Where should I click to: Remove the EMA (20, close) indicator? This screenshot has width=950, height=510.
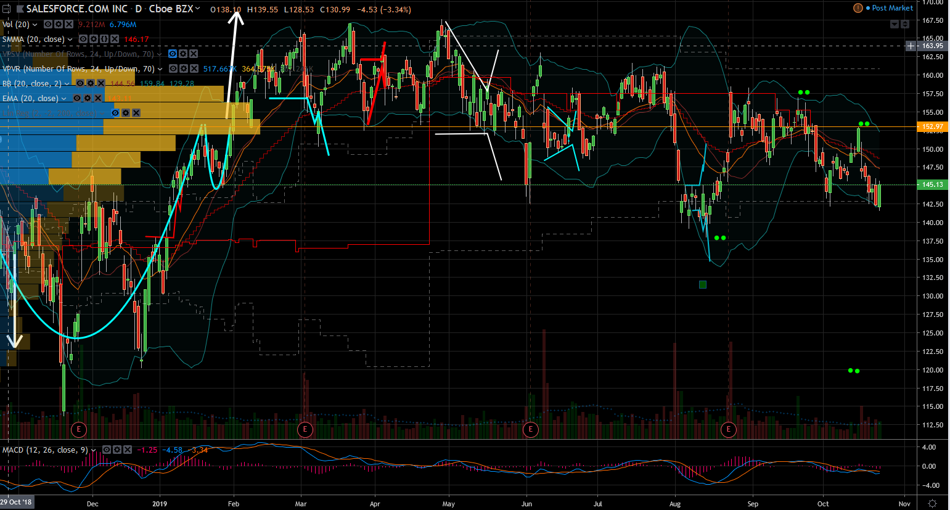[97, 99]
